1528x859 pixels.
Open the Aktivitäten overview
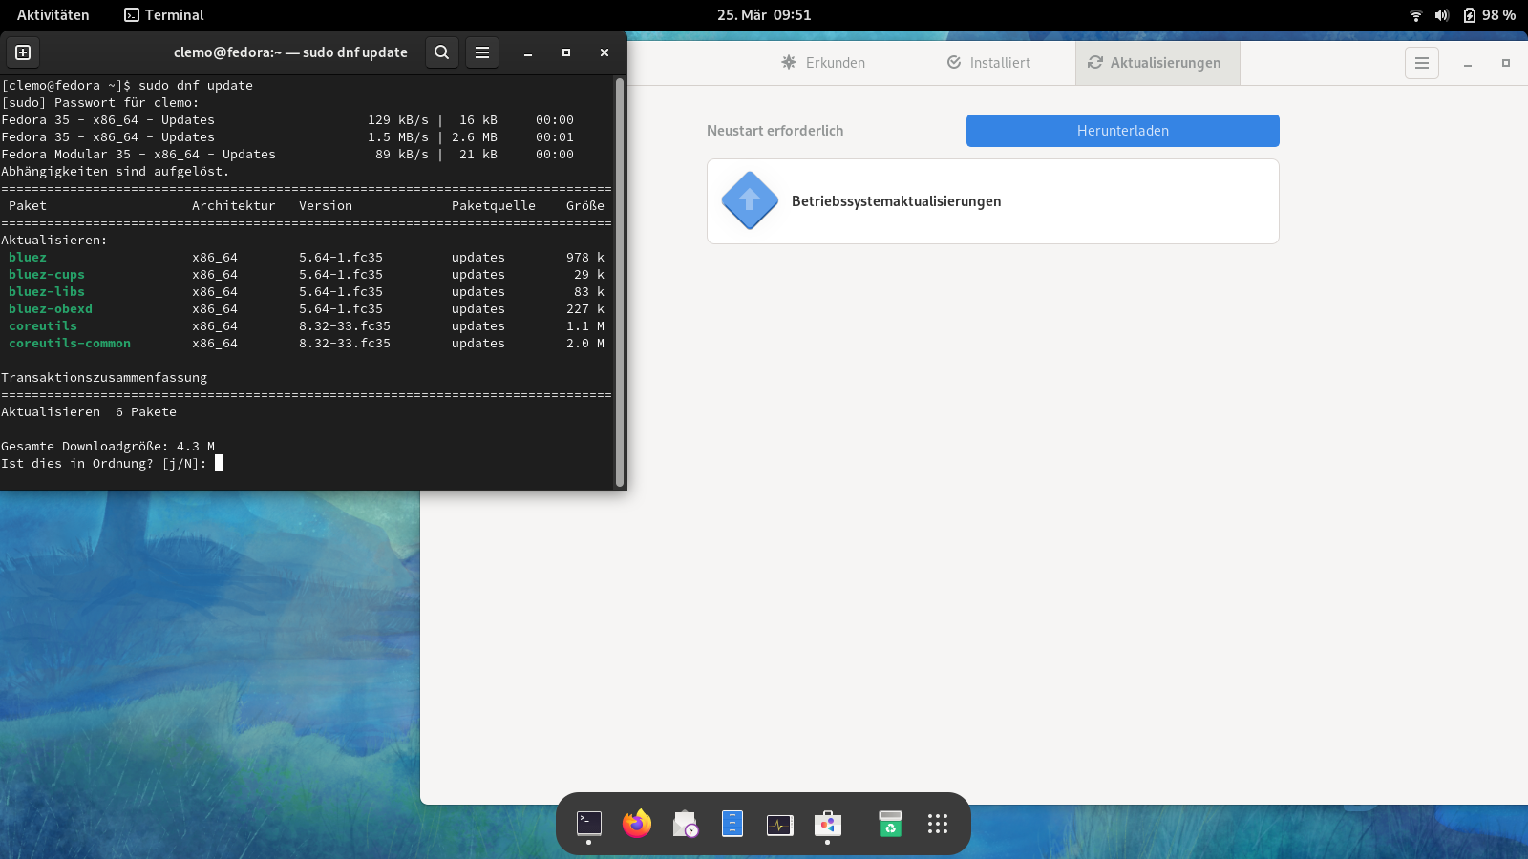(x=53, y=15)
